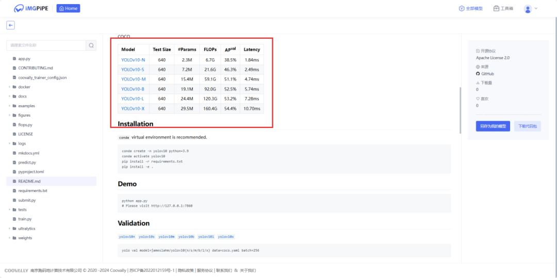Expand the user account dropdown arrow

pyautogui.click(x=536, y=8)
